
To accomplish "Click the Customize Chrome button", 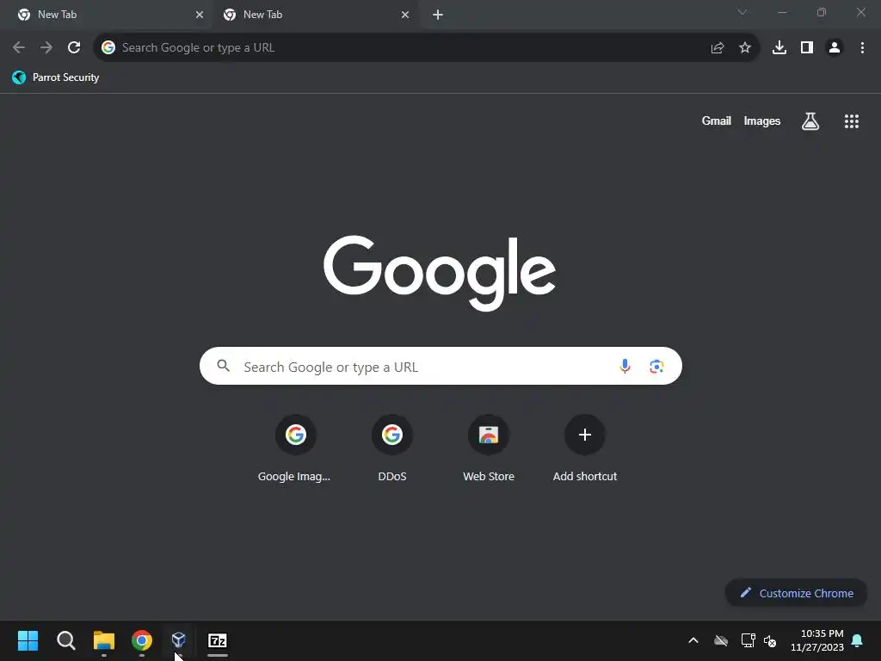I will coord(796,593).
